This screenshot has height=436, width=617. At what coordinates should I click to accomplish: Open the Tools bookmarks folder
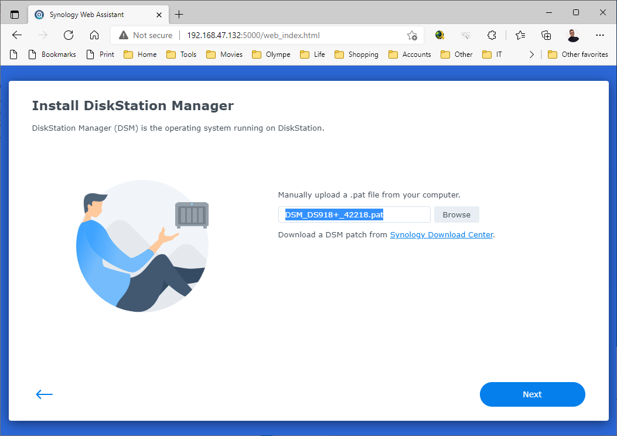(x=182, y=54)
